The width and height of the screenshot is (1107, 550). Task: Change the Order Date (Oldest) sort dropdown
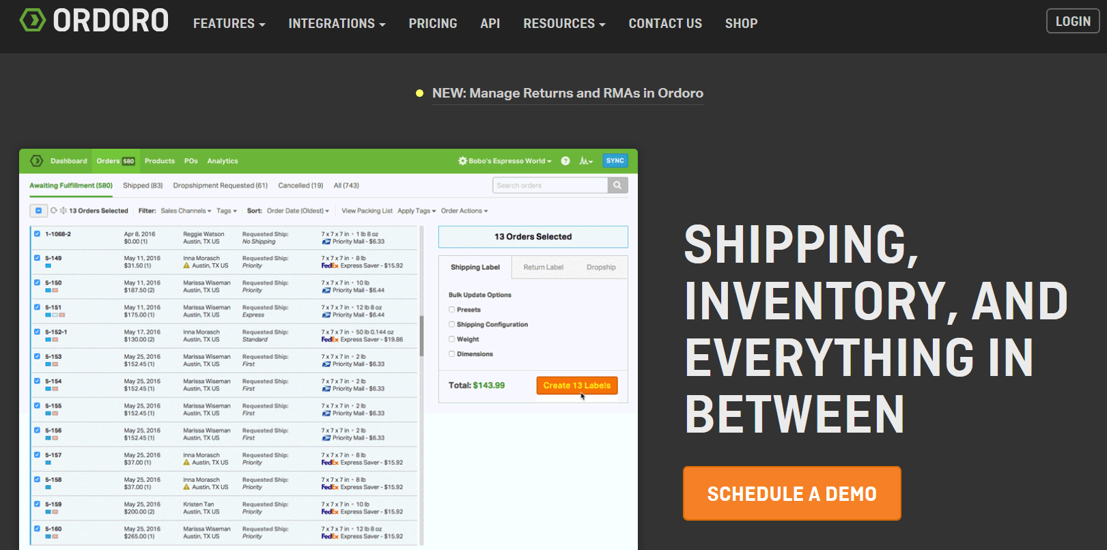pyautogui.click(x=298, y=211)
